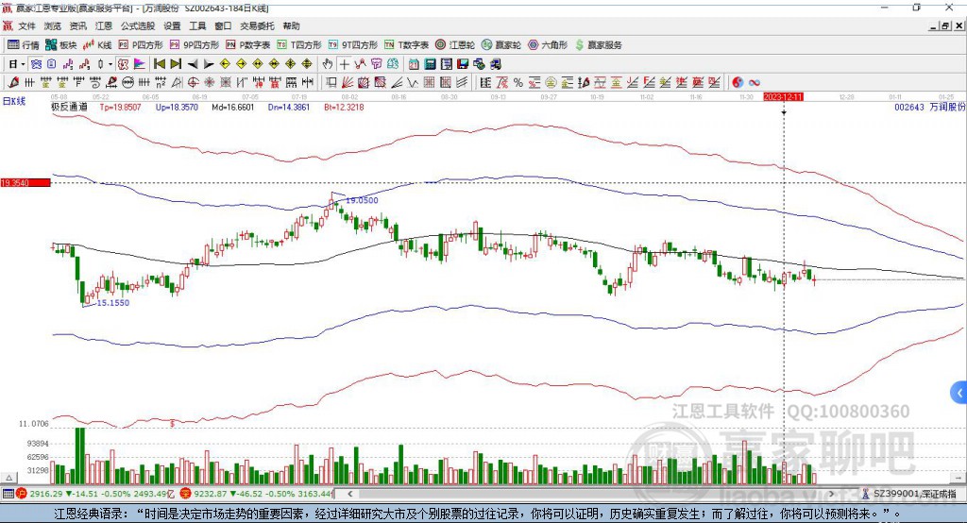Open the 9T四方形 tool
Screen dimensions: 967x523
pos(353,45)
